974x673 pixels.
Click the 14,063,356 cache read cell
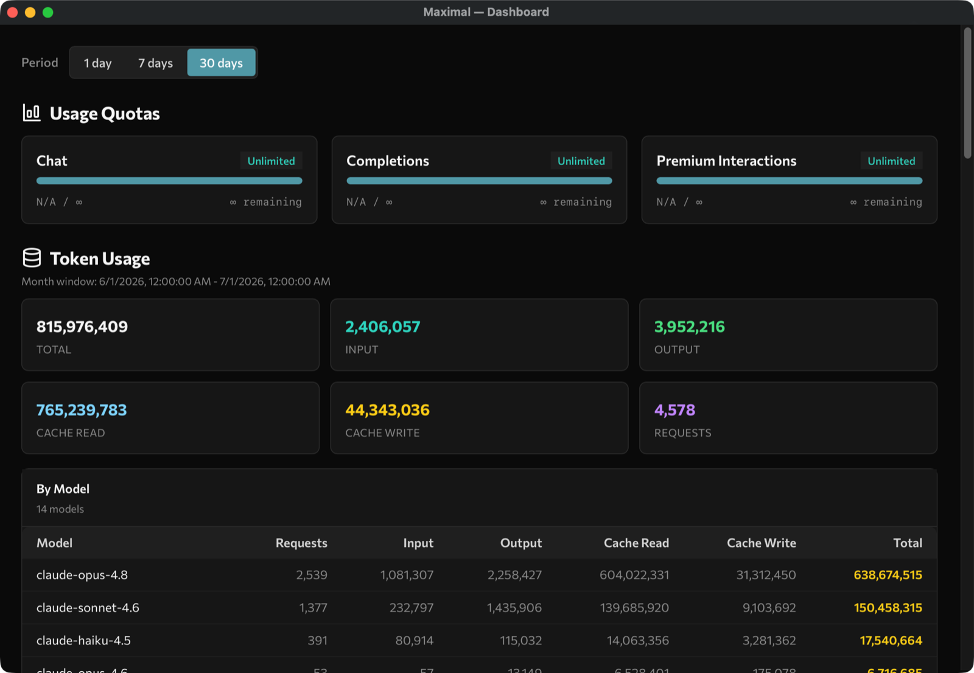(x=637, y=641)
